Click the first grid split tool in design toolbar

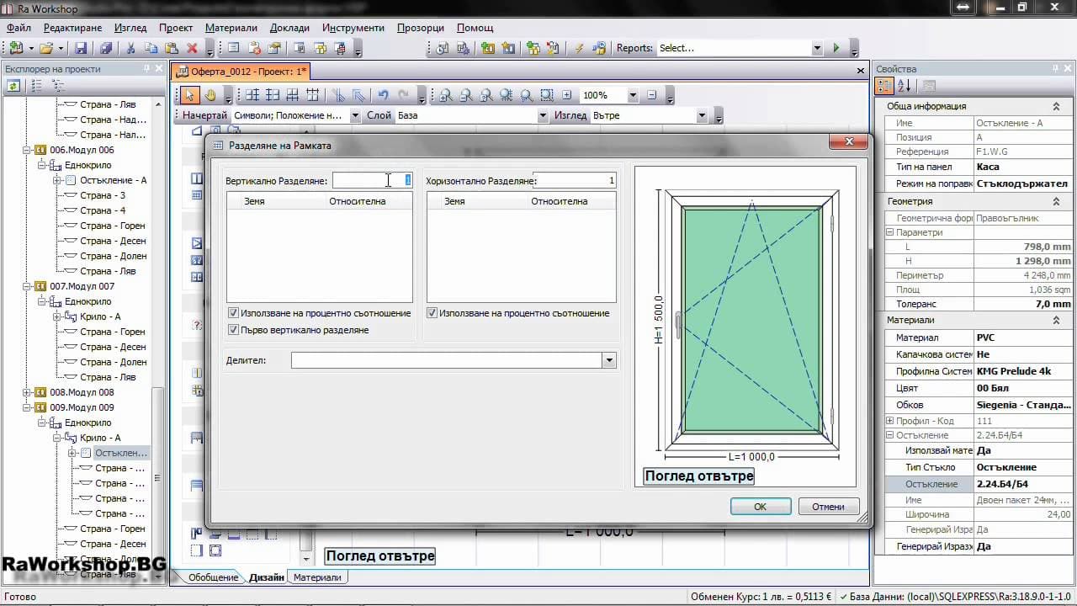click(252, 95)
